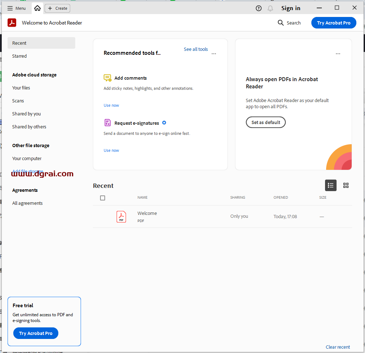Image resolution: width=365 pixels, height=353 pixels.
Task: Click Use now under Request e-signatures
Action: click(x=111, y=150)
